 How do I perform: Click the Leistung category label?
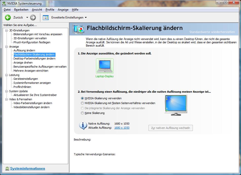point(14,75)
